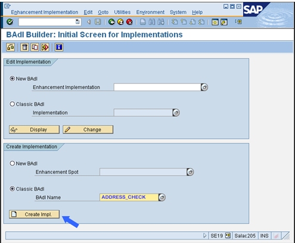
Task: Click the SE19 transaction code in status bar
Action: 216,236
